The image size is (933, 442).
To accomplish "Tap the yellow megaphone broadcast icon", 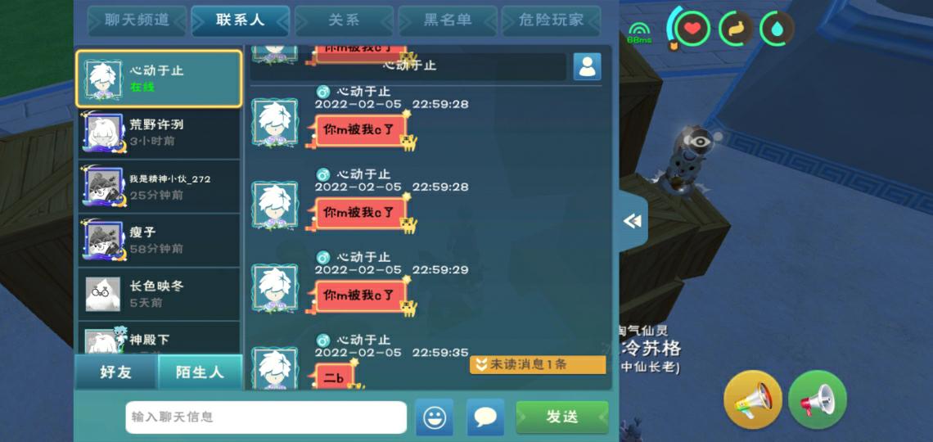I will coord(753,399).
